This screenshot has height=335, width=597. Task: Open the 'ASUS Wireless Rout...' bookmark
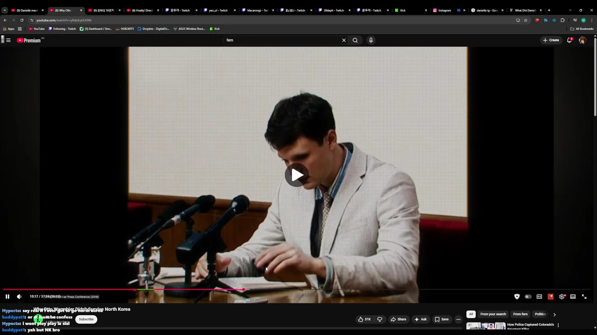pyautogui.click(x=189, y=29)
